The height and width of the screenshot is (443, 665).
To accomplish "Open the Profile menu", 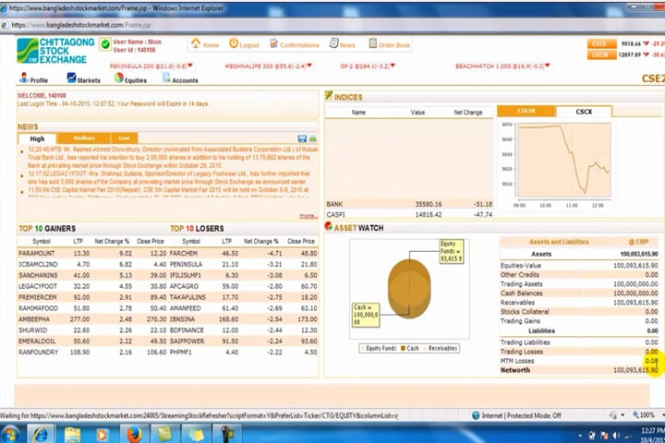I will tap(33, 79).
